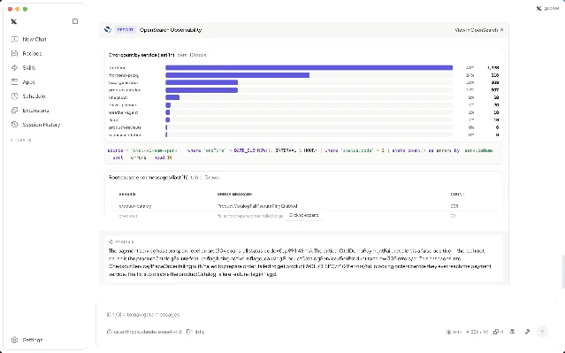Viewport: 565px width, 353px height.
Task: Click the REPORT badge in the header
Action: pos(125,30)
